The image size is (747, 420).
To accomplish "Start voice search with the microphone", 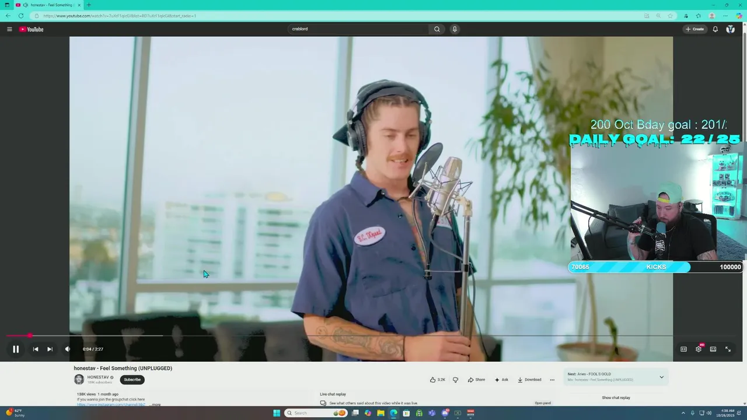I will pyautogui.click(x=455, y=29).
